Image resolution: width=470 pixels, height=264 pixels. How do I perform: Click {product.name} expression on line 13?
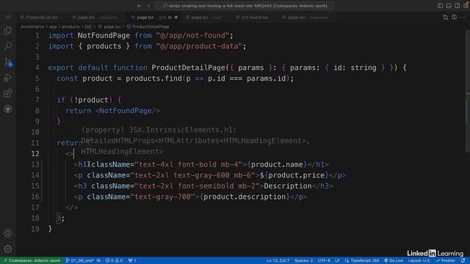tap(278, 164)
